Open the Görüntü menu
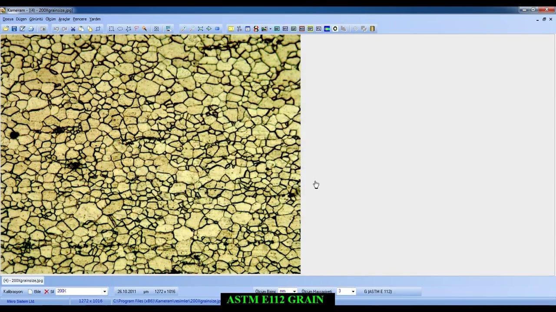Viewport: 556px width, 312px height. coord(36,19)
